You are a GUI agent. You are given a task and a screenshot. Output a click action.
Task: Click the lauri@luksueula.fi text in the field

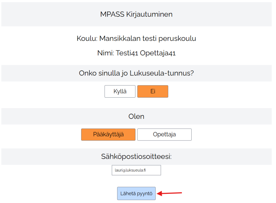click(x=130, y=170)
